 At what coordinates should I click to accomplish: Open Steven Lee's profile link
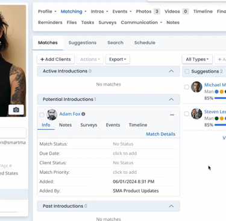point(215,112)
